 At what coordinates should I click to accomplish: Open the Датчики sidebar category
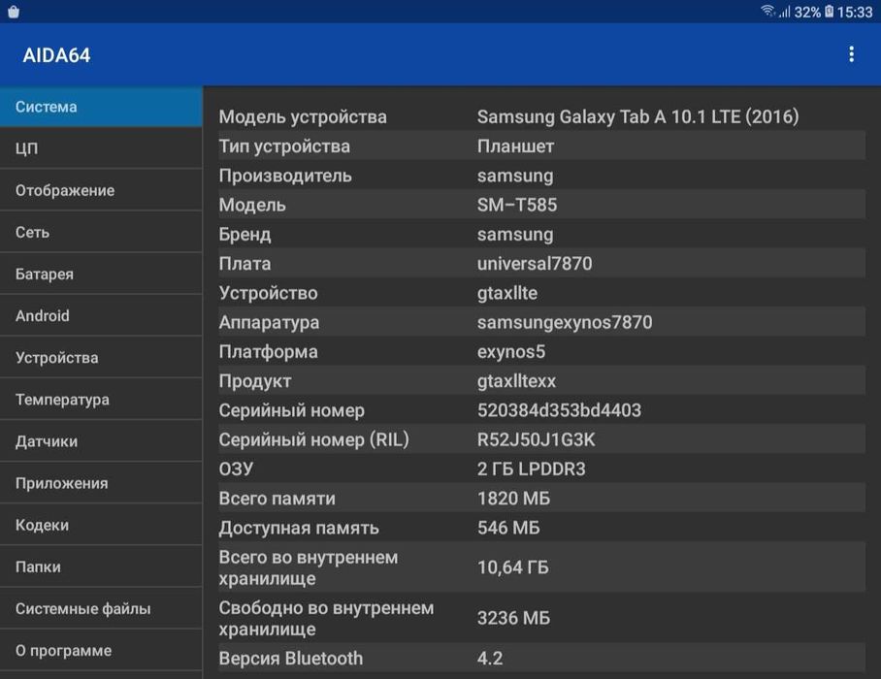tap(101, 441)
